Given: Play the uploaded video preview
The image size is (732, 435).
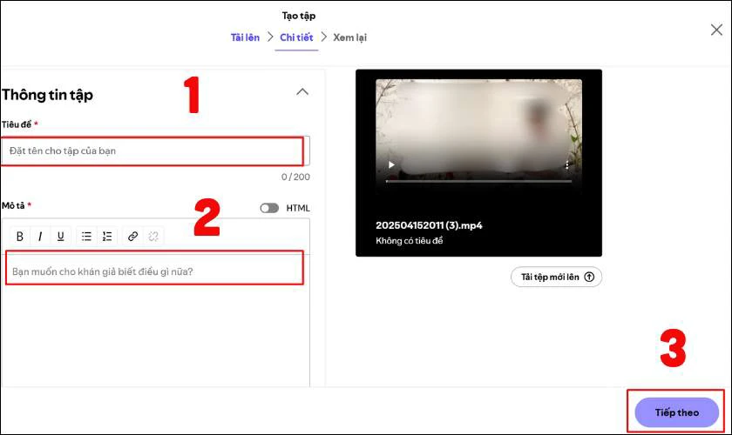Looking at the screenshot, I should [x=391, y=164].
